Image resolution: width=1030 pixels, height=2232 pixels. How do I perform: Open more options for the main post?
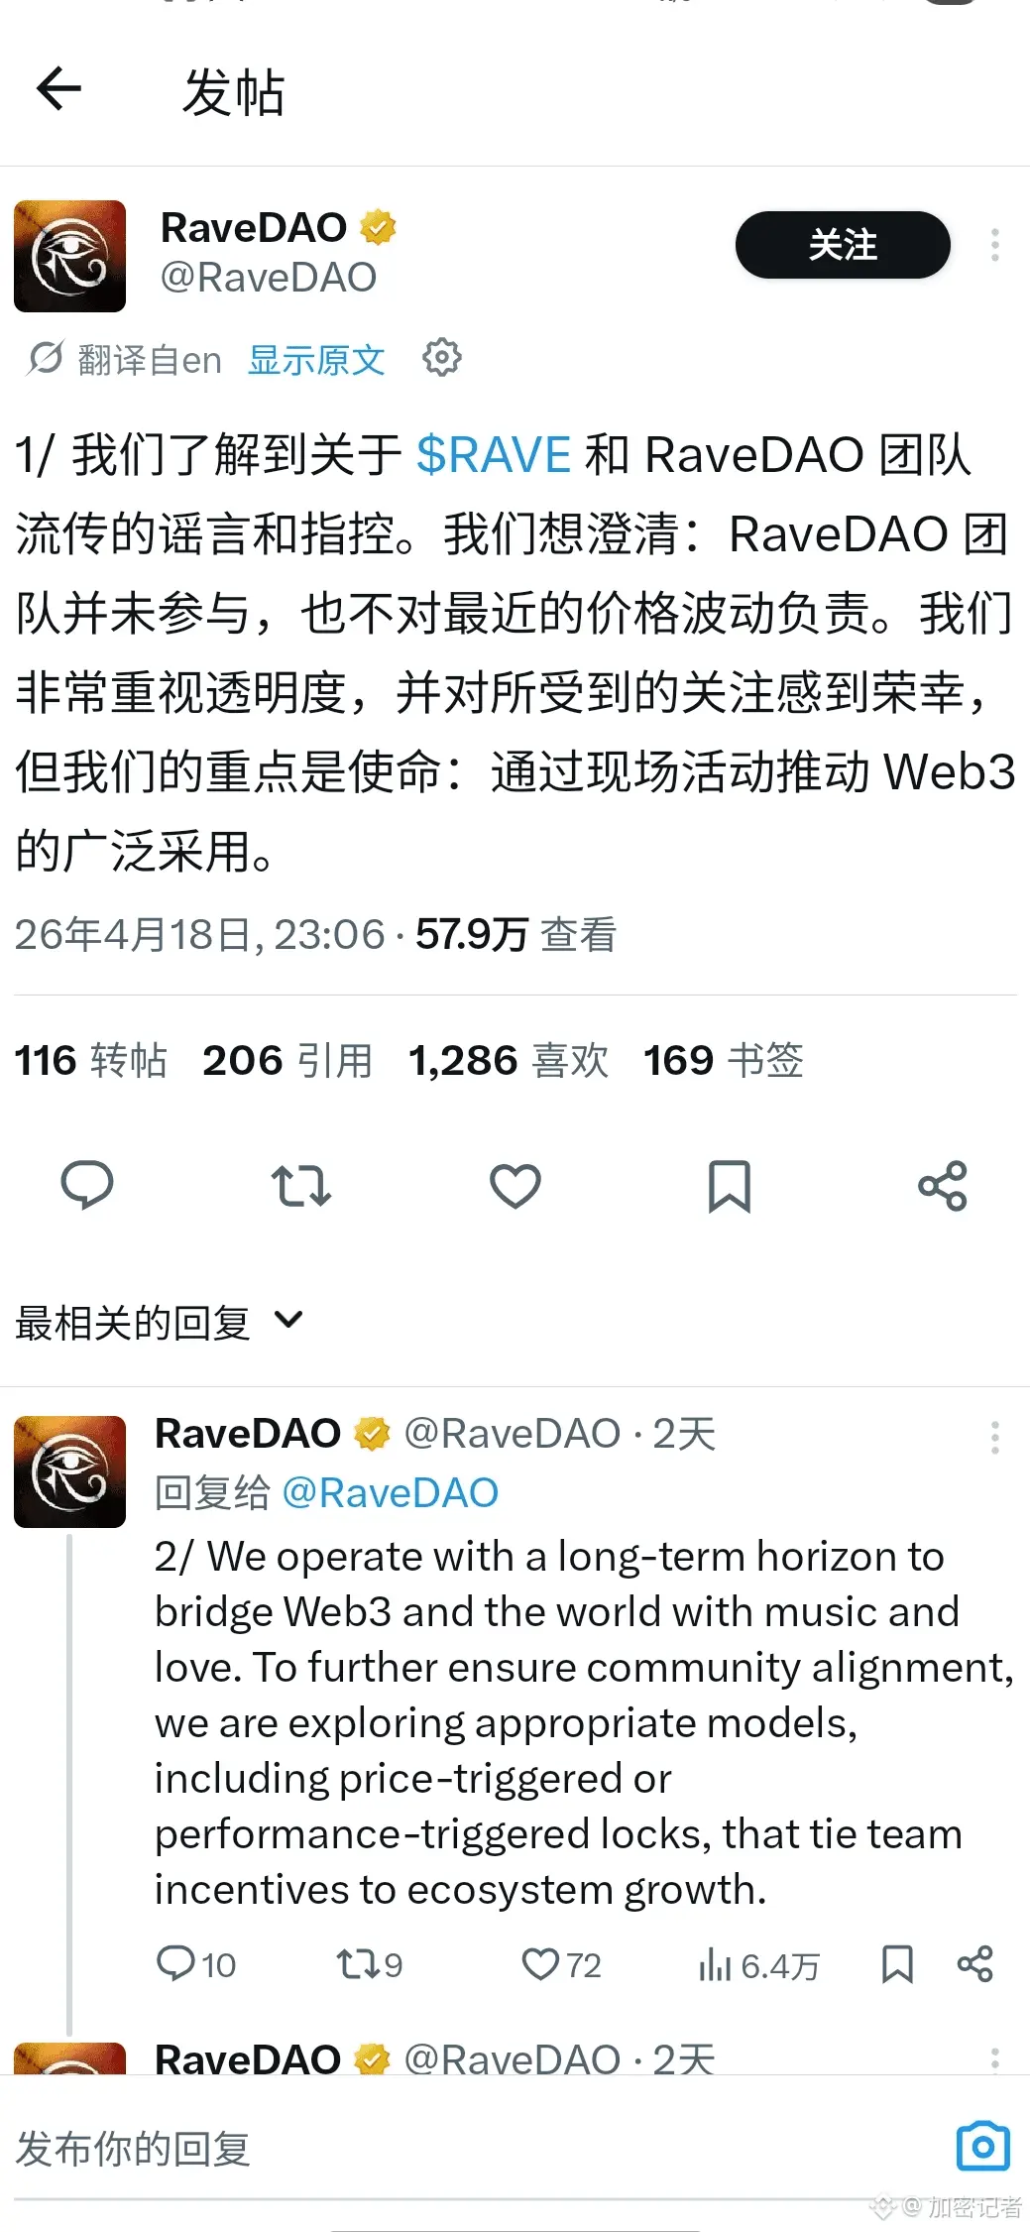[x=995, y=245]
